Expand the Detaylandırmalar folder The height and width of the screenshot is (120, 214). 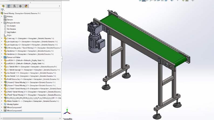point(2,23)
